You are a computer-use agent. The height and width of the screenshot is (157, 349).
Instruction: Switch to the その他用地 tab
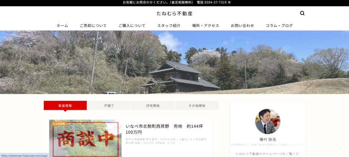coord(197,106)
